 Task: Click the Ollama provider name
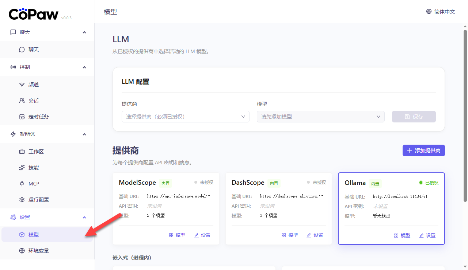[355, 183]
